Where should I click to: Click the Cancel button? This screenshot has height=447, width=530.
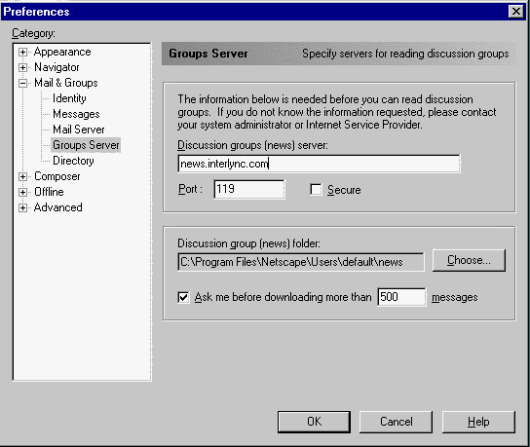tap(396, 422)
